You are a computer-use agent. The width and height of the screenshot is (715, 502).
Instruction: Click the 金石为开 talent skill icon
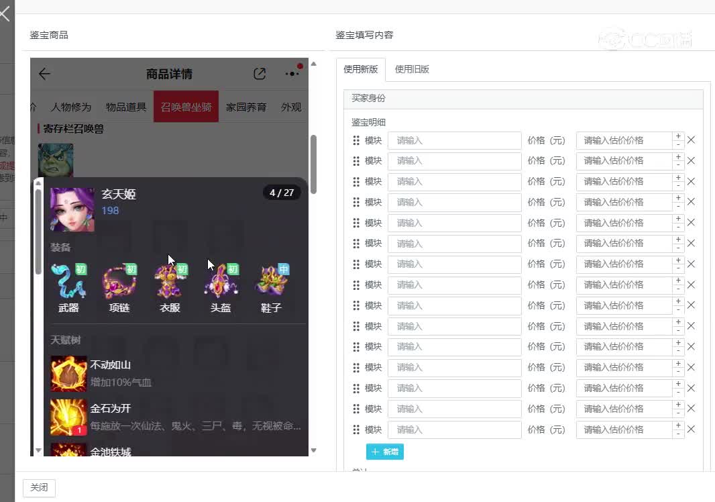click(x=68, y=416)
